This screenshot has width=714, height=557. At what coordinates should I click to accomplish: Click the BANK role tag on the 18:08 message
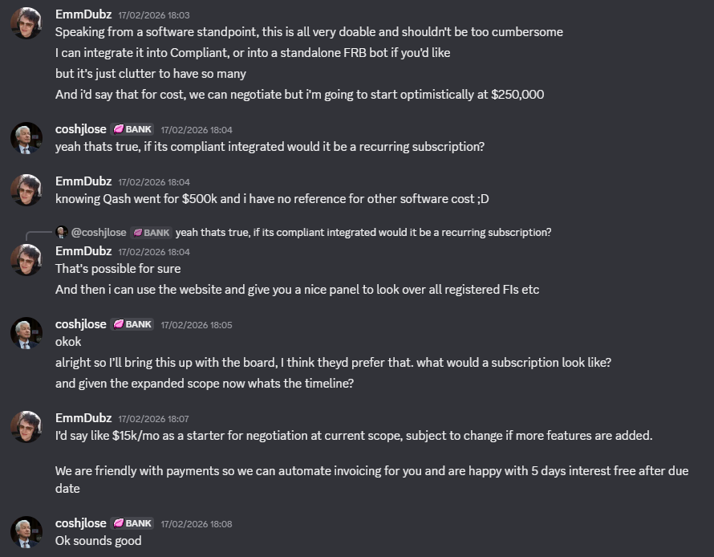[x=133, y=523]
